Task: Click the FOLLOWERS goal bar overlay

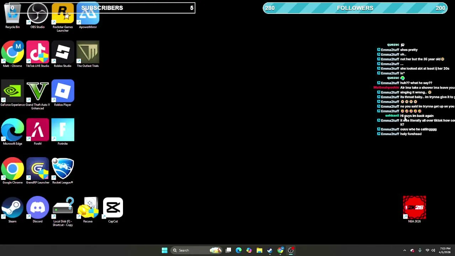Action: point(355,8)
